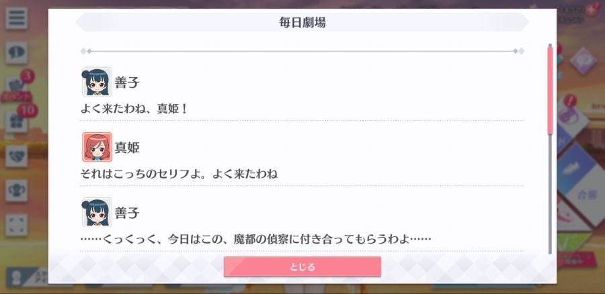Click the scrollbar track below the thumb
Image resolution: width=605 pixels, height=294 pixels.
pyautogui.click(x=550, y=195)
